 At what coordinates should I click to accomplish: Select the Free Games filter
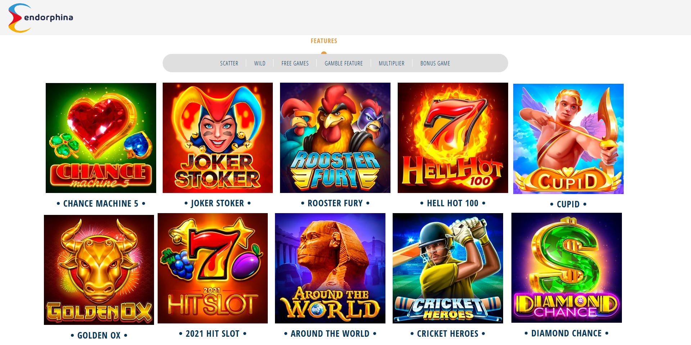295,63
